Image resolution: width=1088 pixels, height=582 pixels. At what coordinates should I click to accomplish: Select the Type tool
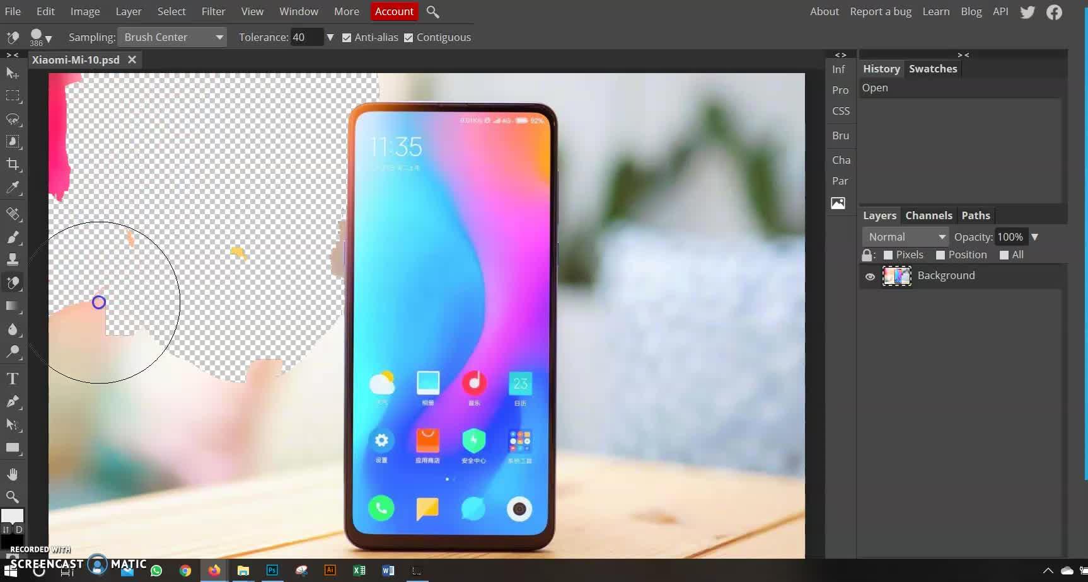coord(12,379)
